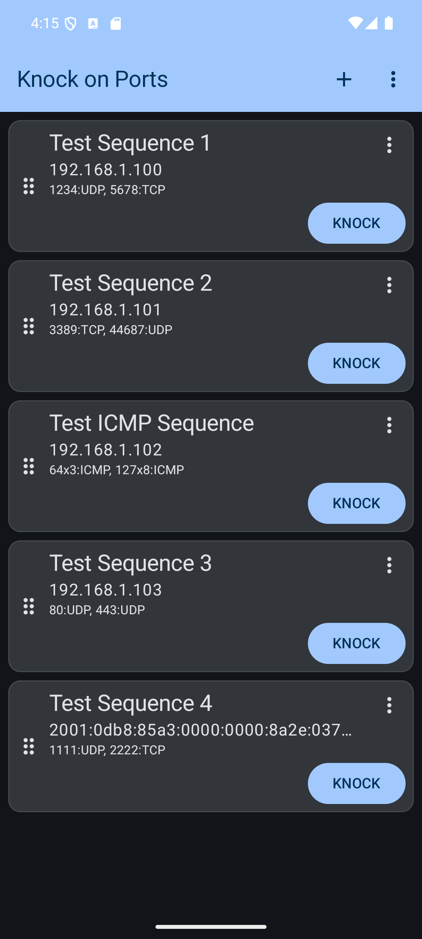This screenshot has width=422, height=939.
Task: Knock the IPv6 Test Sequence 4
Action: [356, 783]
